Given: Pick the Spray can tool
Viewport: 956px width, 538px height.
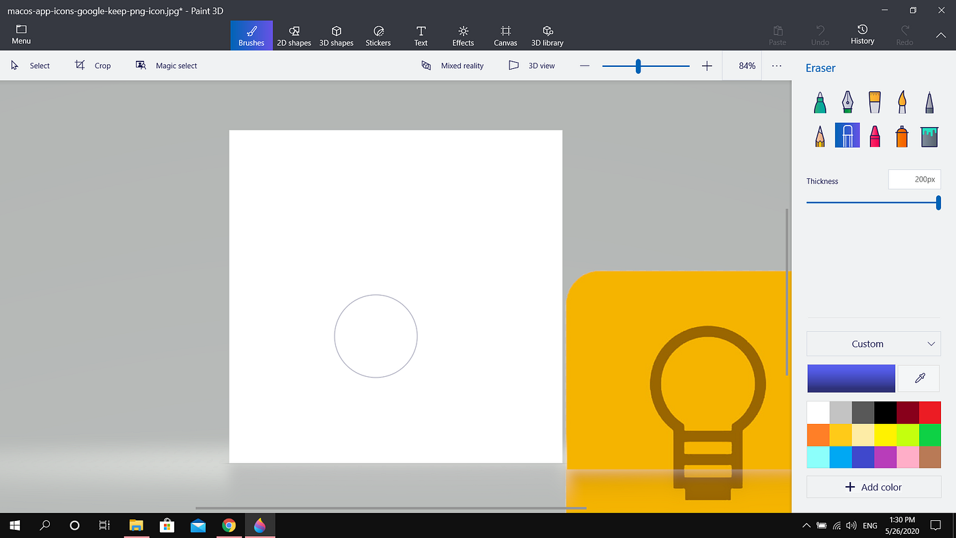Looking at the screenshot, I should [901, 135].
